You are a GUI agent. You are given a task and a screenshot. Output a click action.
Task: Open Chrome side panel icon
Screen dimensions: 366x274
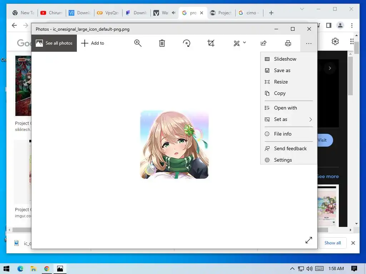point(329,25)
